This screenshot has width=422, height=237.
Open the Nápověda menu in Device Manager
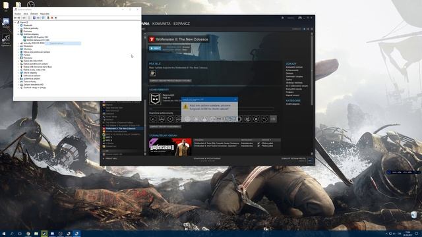45,14
